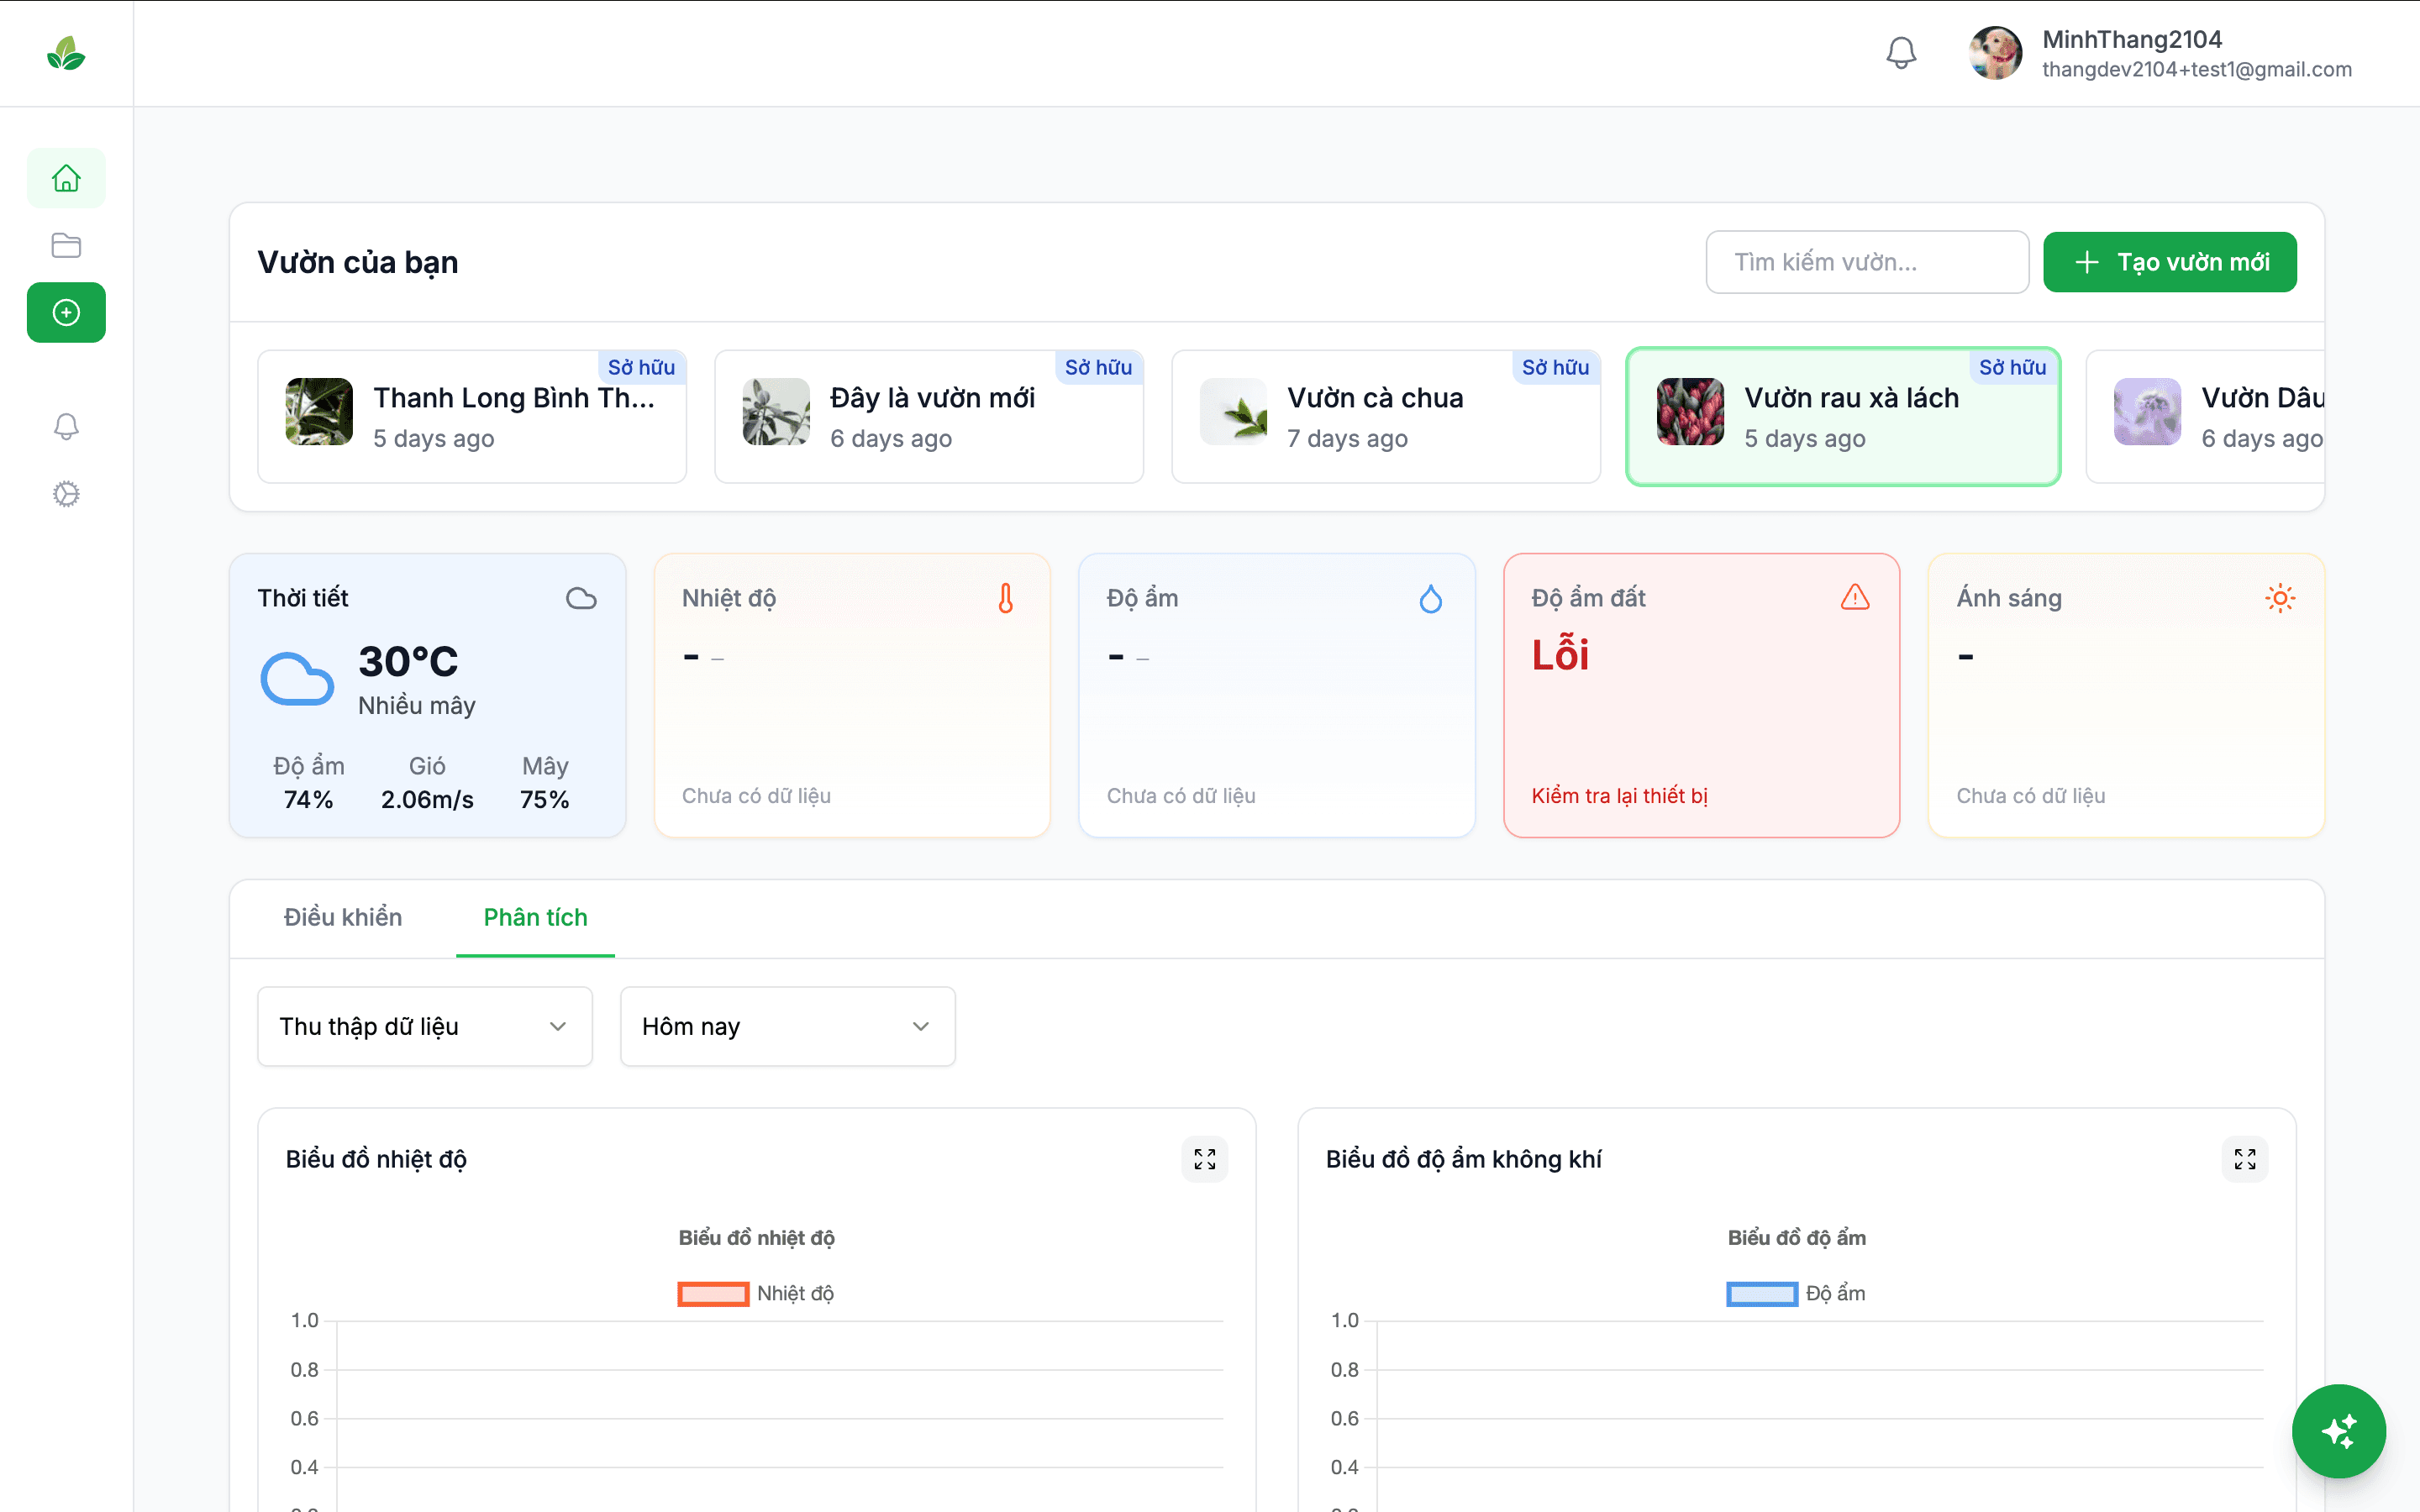Click the Vườn của bạn heading

point(358,262)
